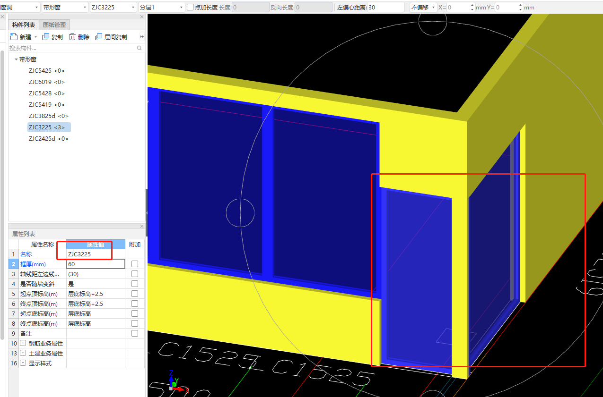Image resolution: width=603 pixels, height=397 pixels.
Task: Select ZJC5419 in component list
Action: point(46,105)
